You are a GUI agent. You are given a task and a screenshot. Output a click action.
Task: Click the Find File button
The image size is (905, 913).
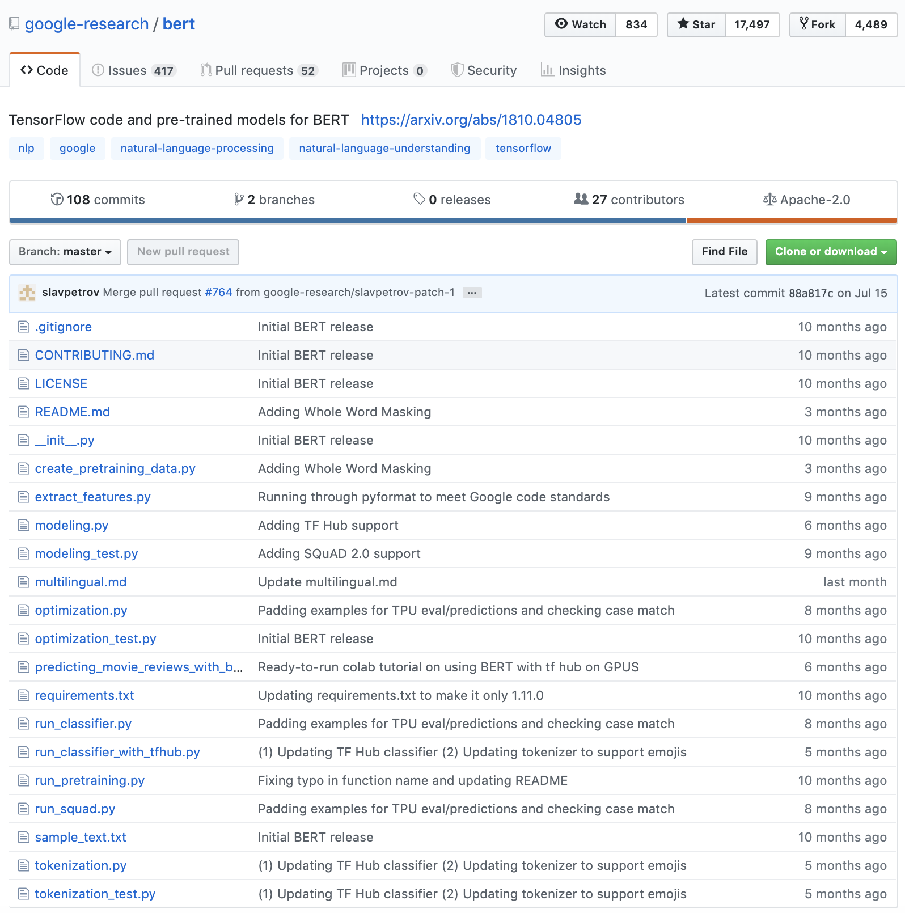coord(724,252)
